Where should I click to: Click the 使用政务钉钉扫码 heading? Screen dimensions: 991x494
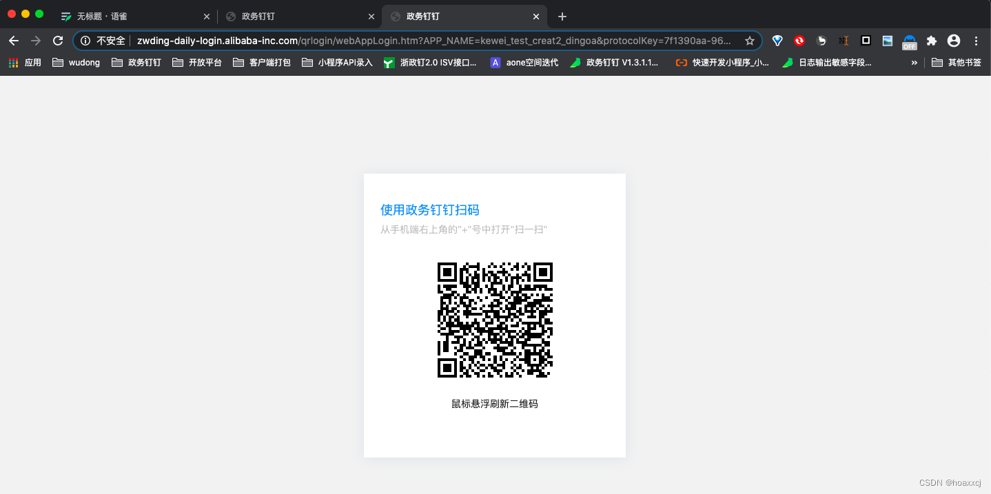429,210
